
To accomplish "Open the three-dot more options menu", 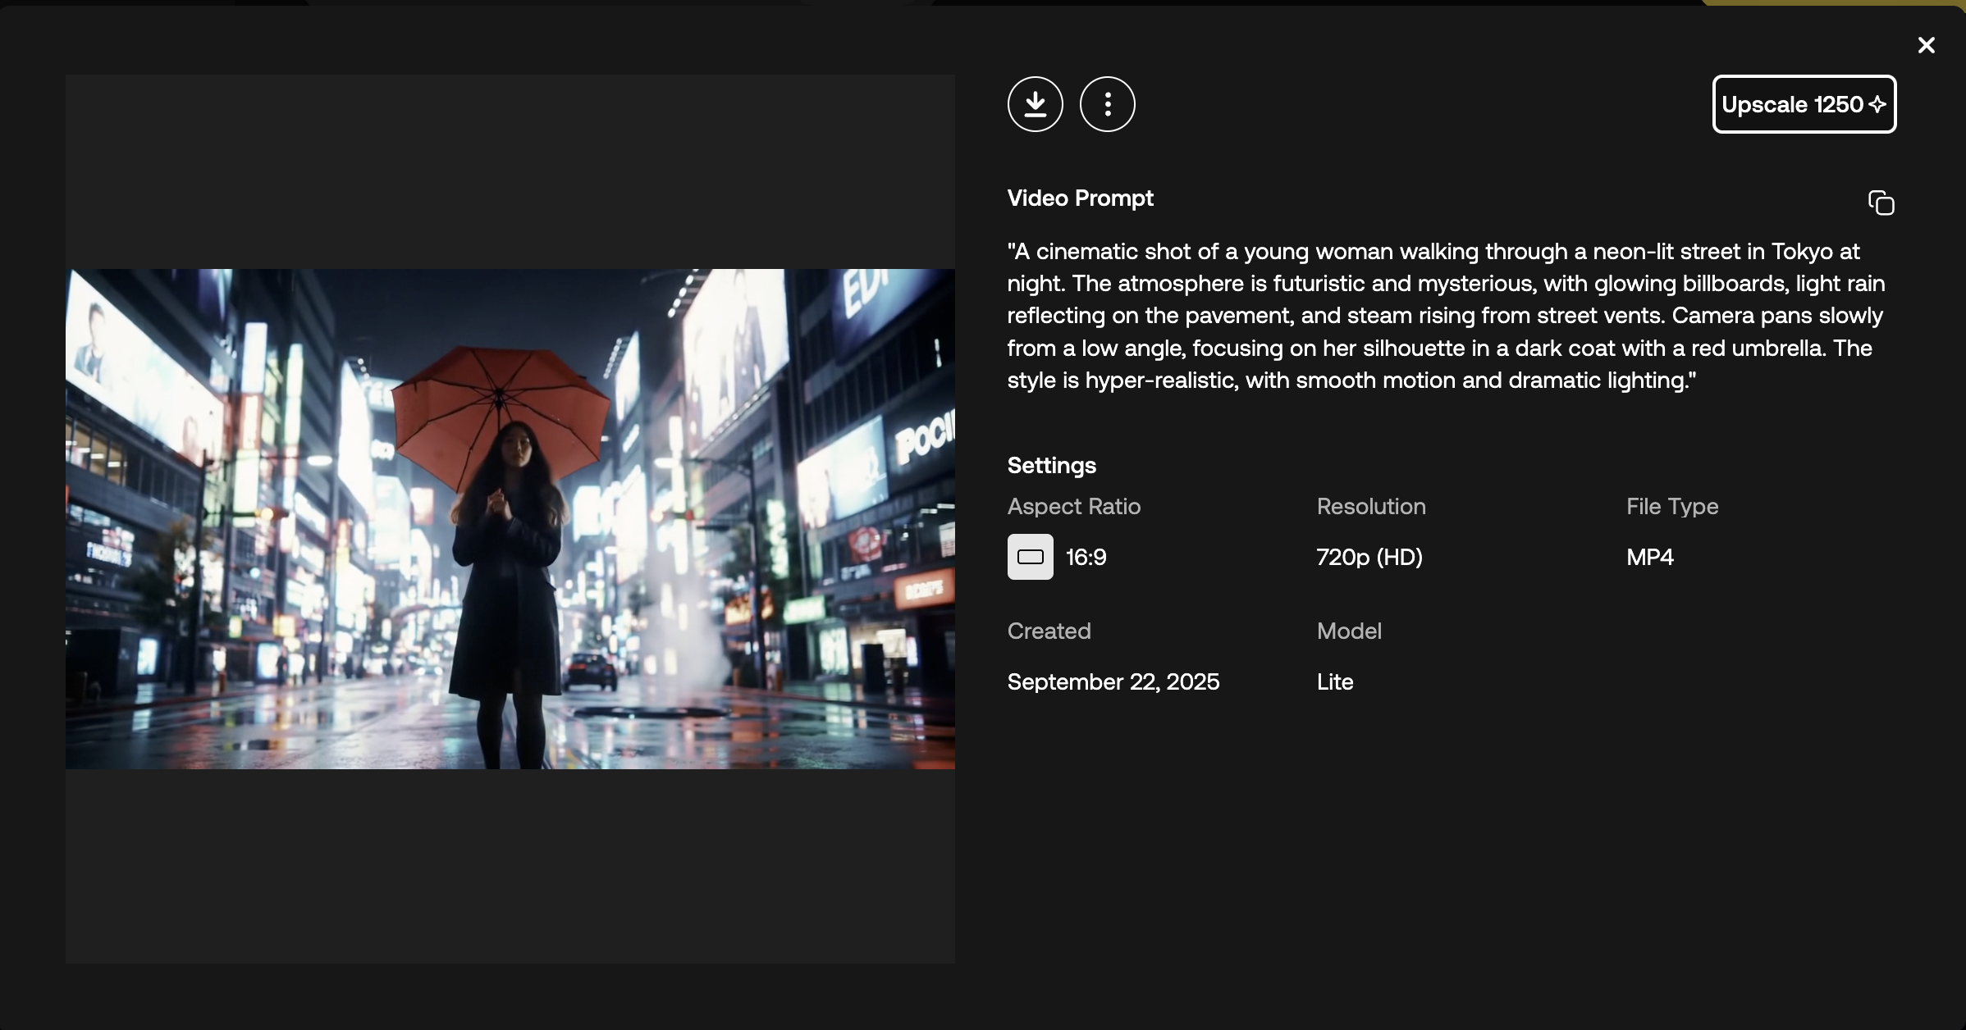I will (1107, 104).
